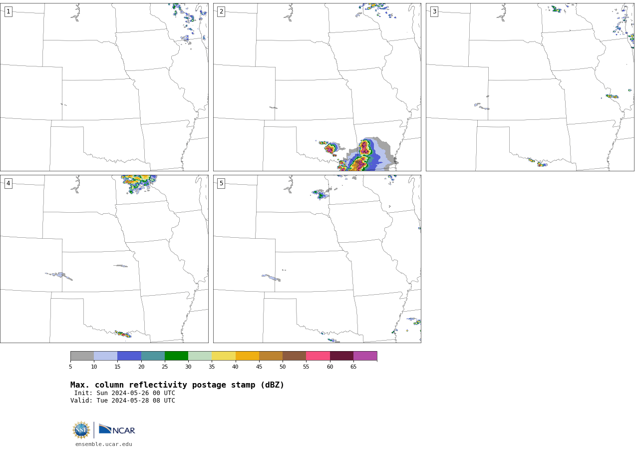Viewport: 639px width, 450px height.
Task: Click the tan 45-50 dBZ swatch
Action: [271, 356]
